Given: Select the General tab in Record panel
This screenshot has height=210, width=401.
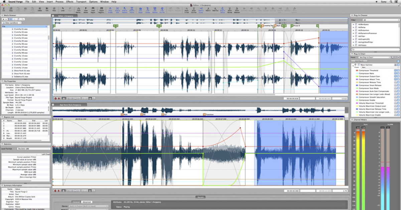Looking at the screenshot, I should [x=76, y=202].
